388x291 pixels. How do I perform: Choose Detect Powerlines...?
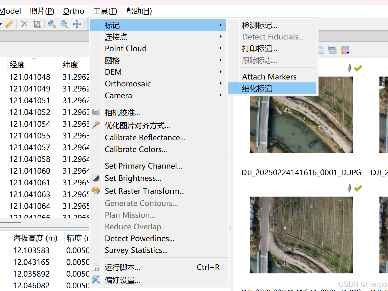(x=159, y=238)
